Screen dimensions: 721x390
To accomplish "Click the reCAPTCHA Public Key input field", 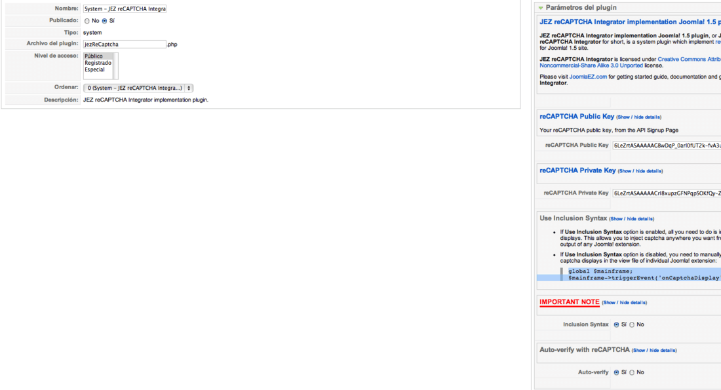I will 667,146.
